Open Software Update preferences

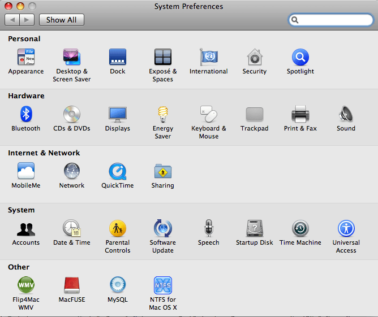coord(163,228)
